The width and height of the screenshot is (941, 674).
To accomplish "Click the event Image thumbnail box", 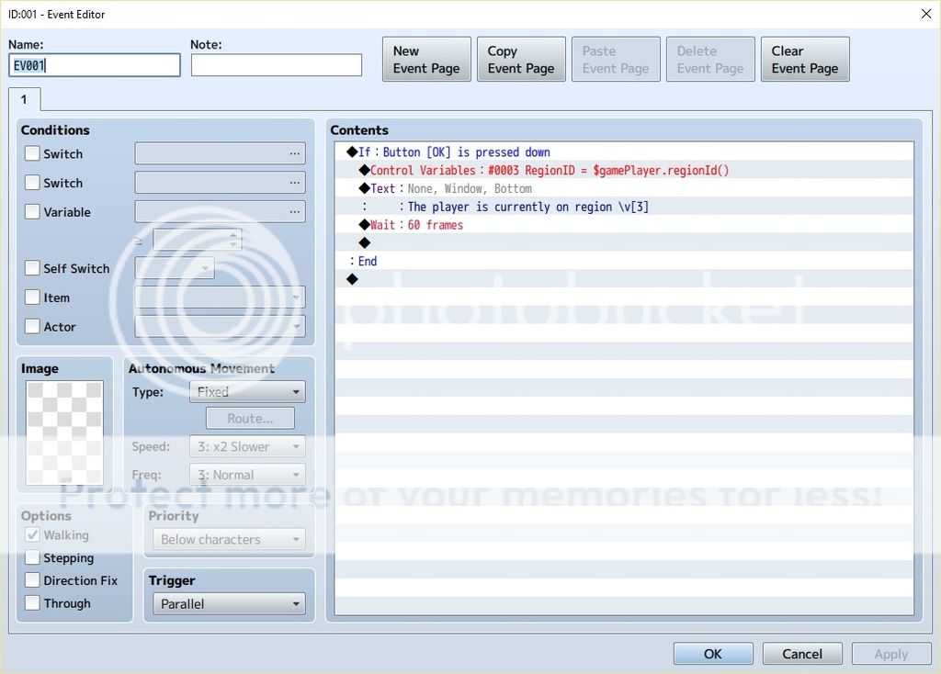I will coord(64,432).
